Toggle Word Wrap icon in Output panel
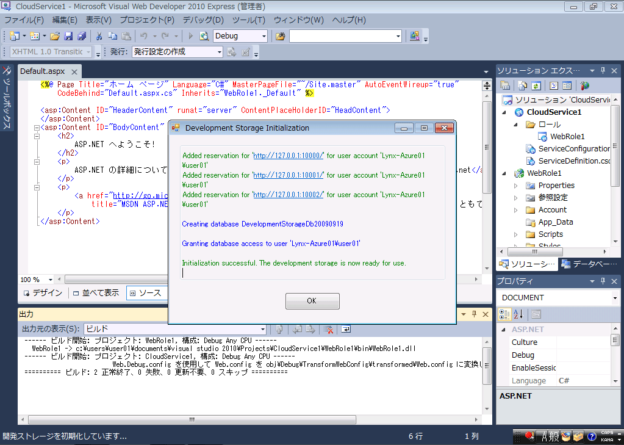Viewport: 624px width, 445px height. 346,329
